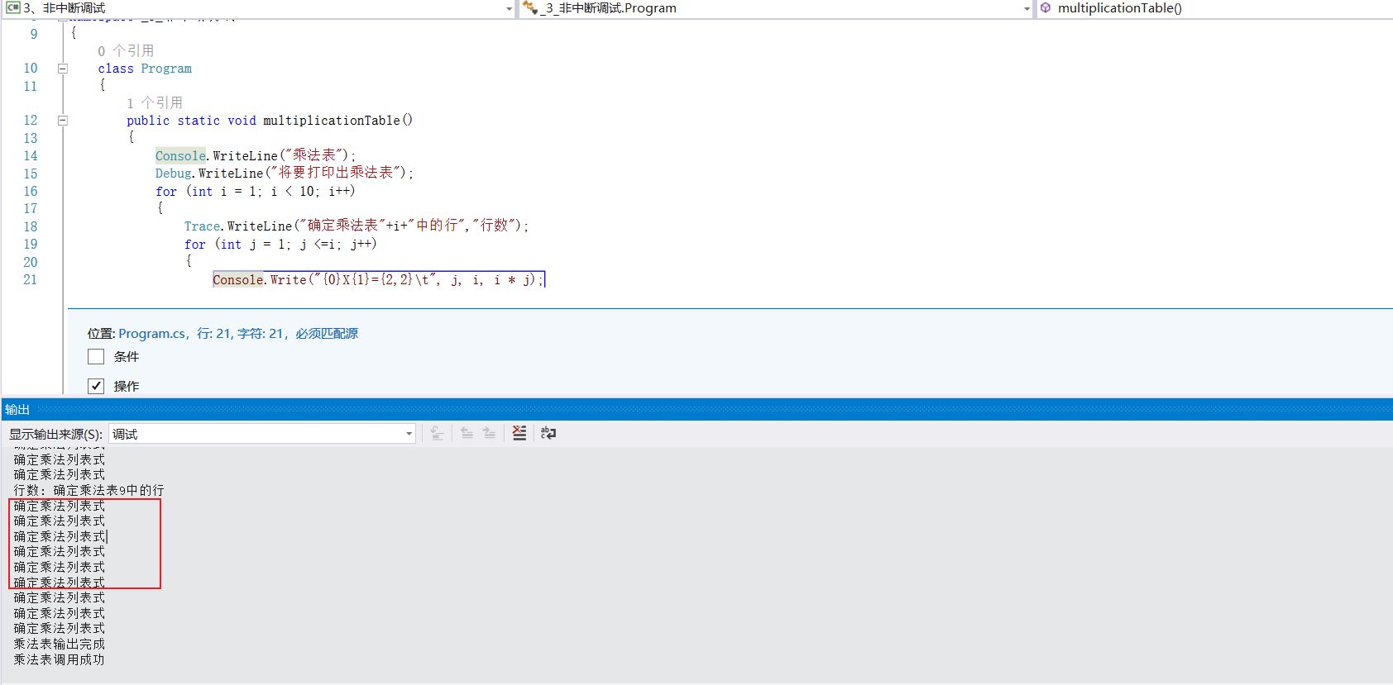Click the inner for loop on line 19
The height and width of the screenshot is (685, 1393).
(280, 245)
